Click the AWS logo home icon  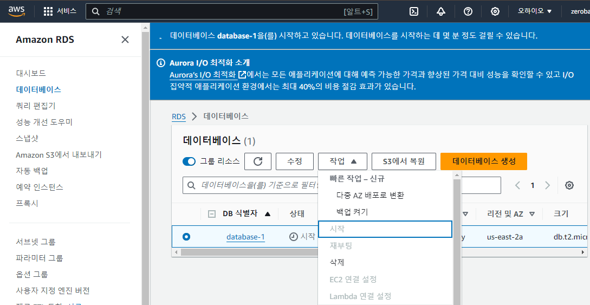point(16,11)
